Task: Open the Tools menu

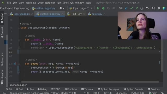Action: pos(65,3)
